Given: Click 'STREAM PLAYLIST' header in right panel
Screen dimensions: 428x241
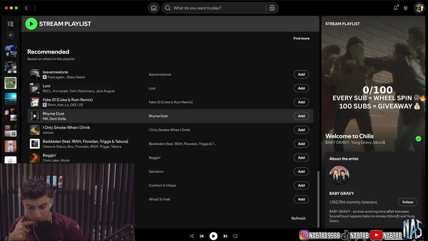Looking at the screenshot, I should [x=342, y=24].
